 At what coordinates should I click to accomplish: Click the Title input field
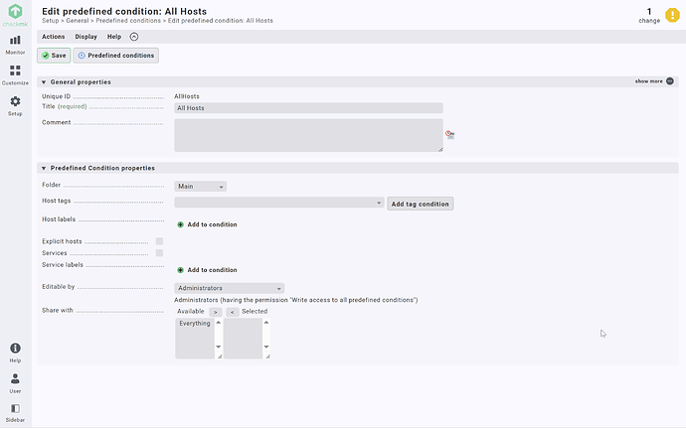point(308,108)
